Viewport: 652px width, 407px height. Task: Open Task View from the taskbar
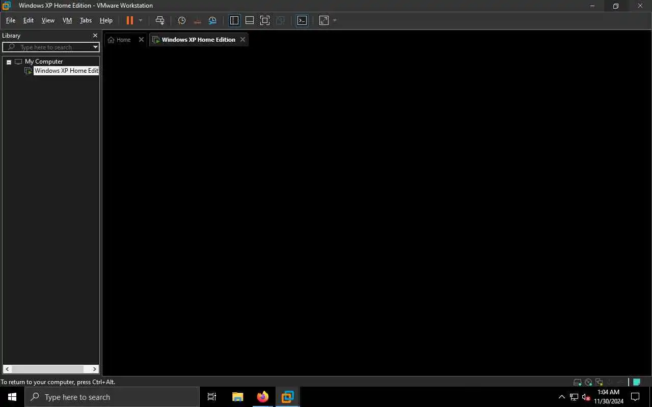point(212,397)
